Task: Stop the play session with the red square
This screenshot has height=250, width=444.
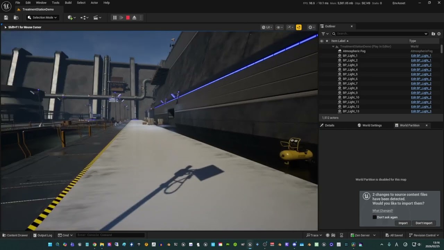Action: (x=128, y=17)
